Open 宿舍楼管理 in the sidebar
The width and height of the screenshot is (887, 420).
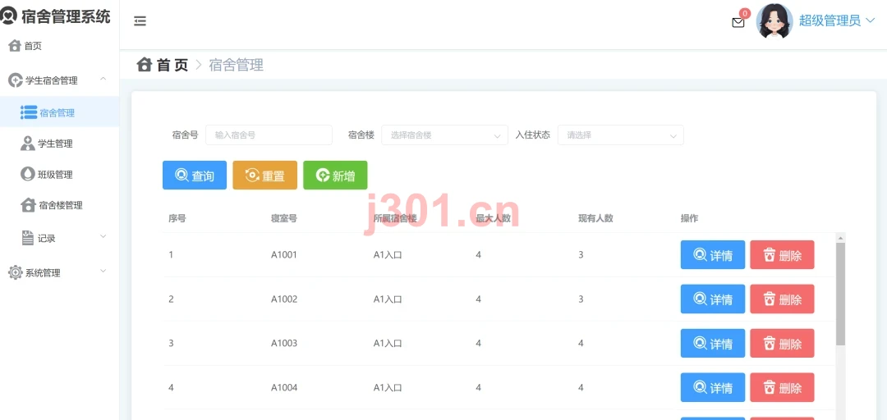59,205
